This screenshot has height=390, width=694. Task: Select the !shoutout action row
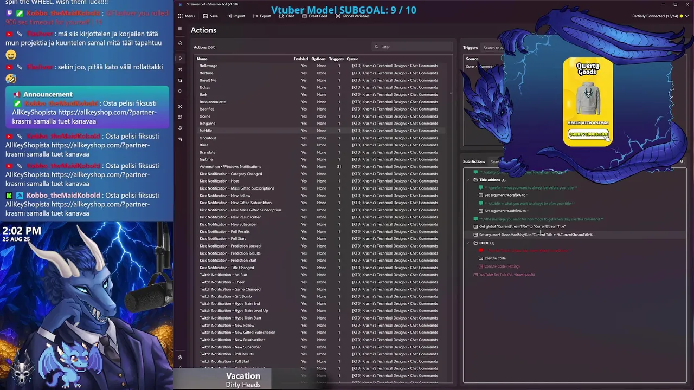point(320,138)
